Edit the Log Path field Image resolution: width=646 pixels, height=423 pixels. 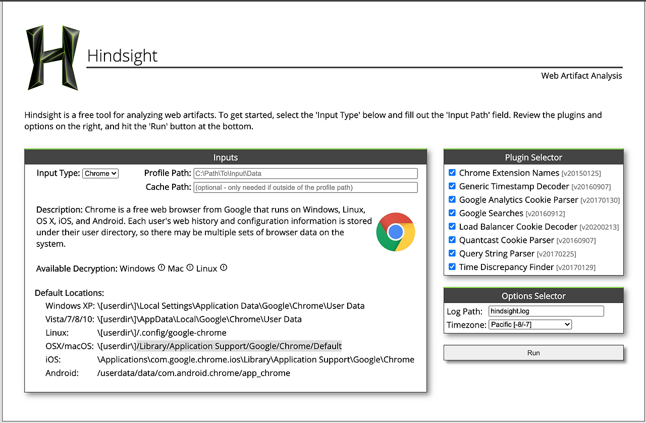546,311
